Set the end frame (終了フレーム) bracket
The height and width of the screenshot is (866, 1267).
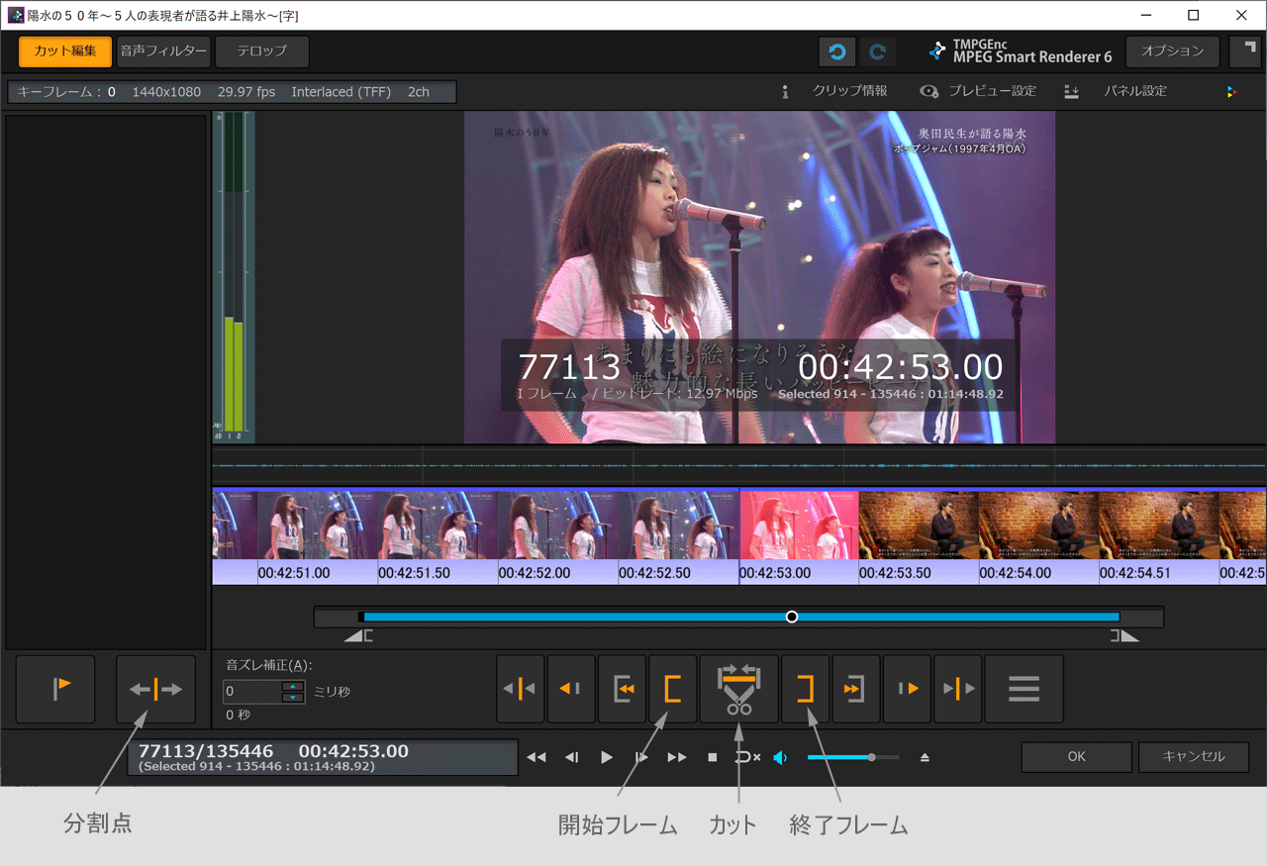coord(806,689)
